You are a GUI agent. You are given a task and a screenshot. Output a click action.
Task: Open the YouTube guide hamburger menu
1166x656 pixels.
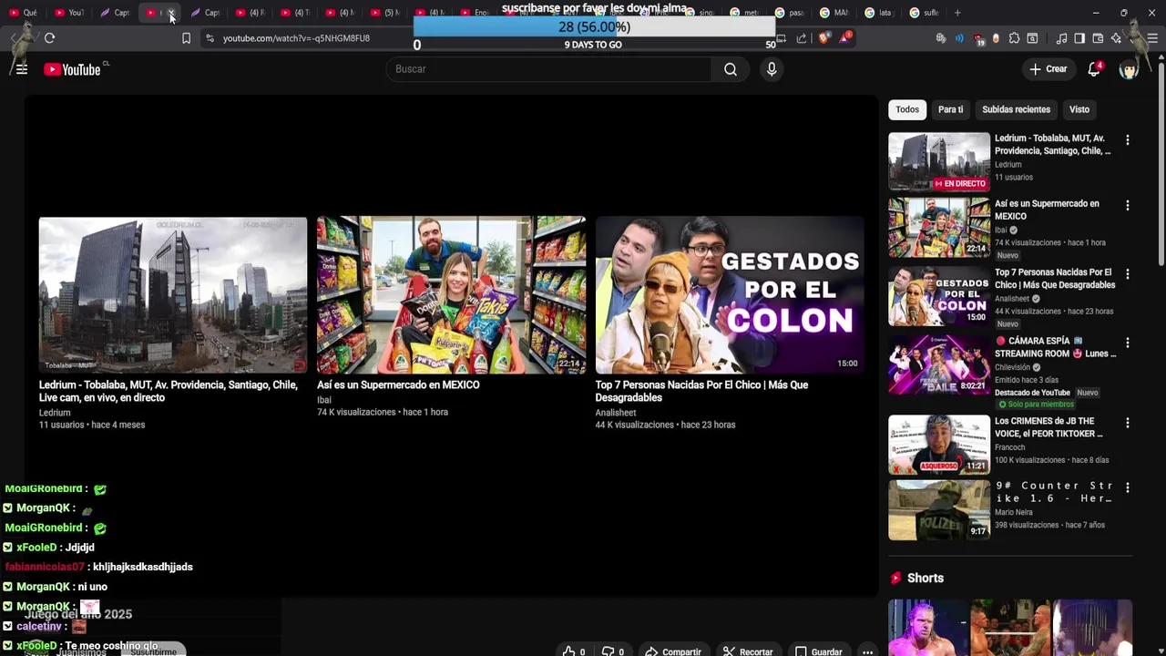click(22, 69)
